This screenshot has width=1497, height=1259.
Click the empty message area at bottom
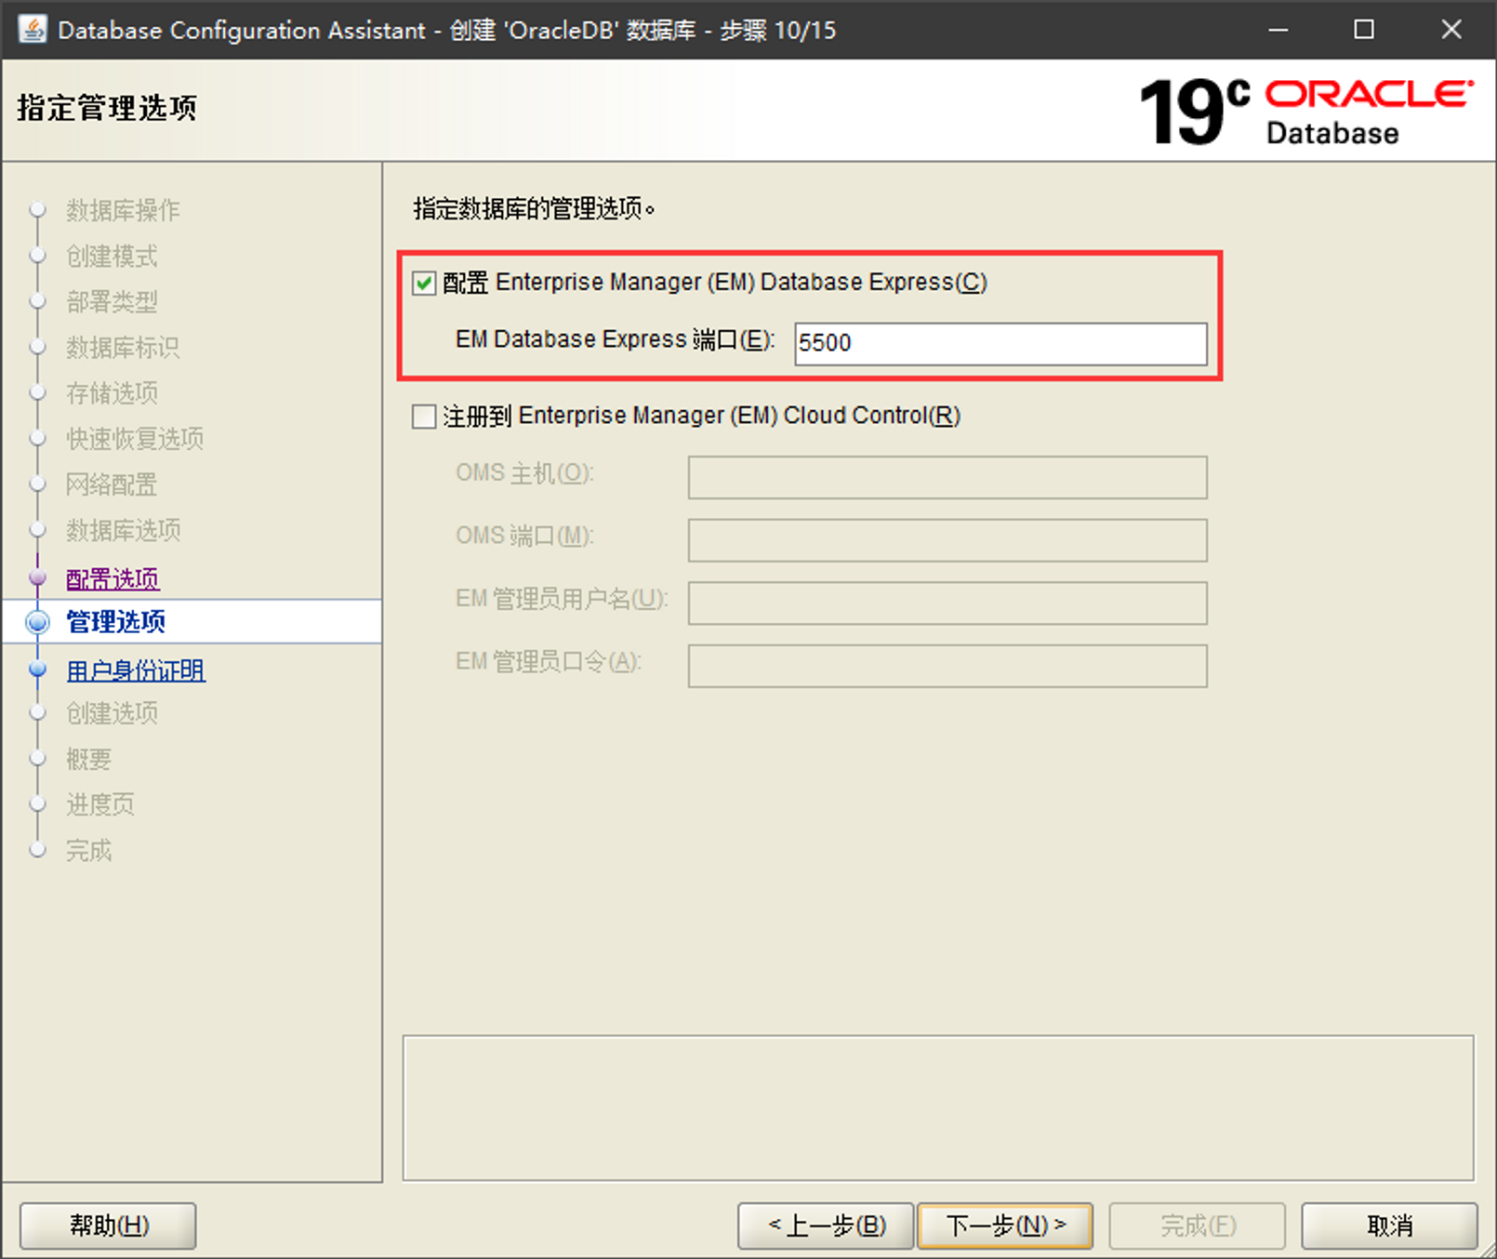coord(937,1107)
